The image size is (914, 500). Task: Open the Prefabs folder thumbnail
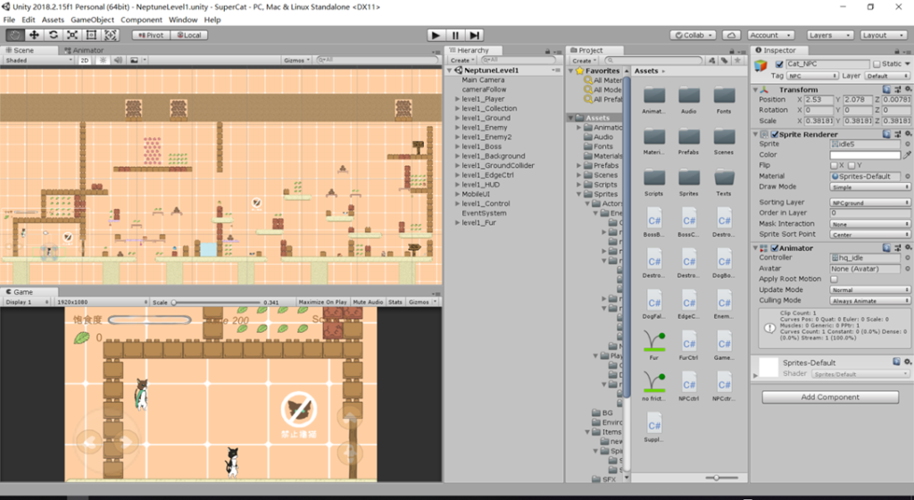pyautogui.click(x=688, y=136)
